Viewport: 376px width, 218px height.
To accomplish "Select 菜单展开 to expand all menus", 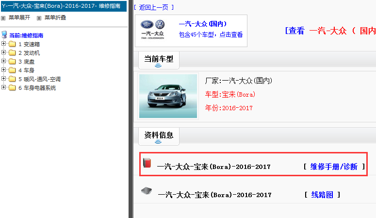I will click(19, 17).
